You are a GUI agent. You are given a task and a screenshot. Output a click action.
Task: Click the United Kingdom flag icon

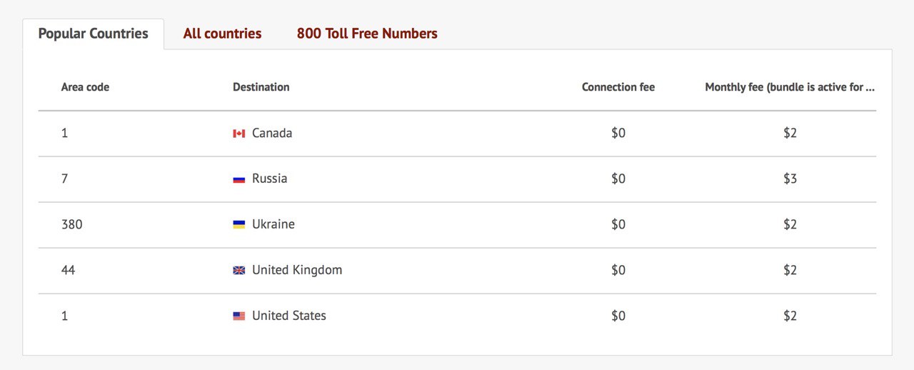239,271
